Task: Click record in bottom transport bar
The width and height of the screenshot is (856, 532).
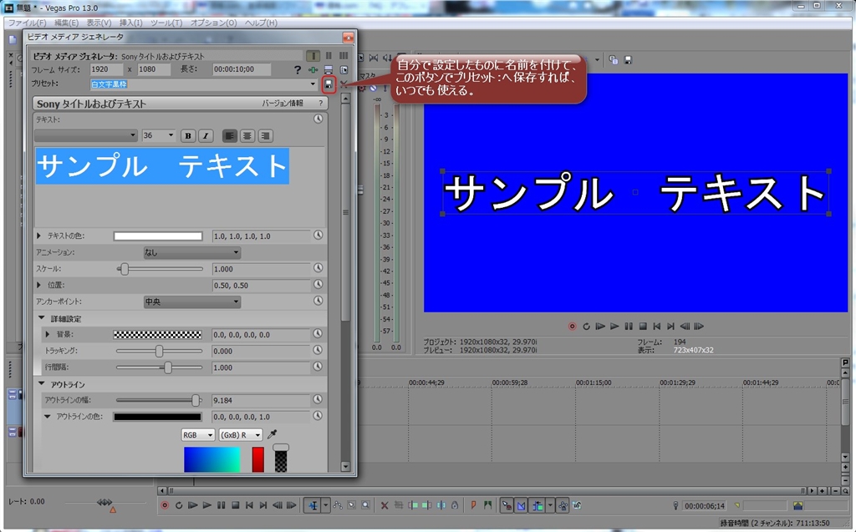Action: [165, 505]
